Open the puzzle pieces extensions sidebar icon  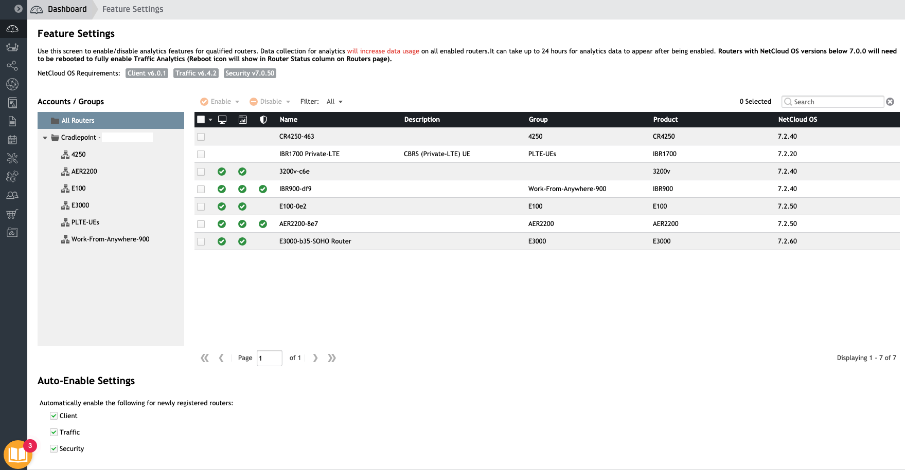pos(12,177)
